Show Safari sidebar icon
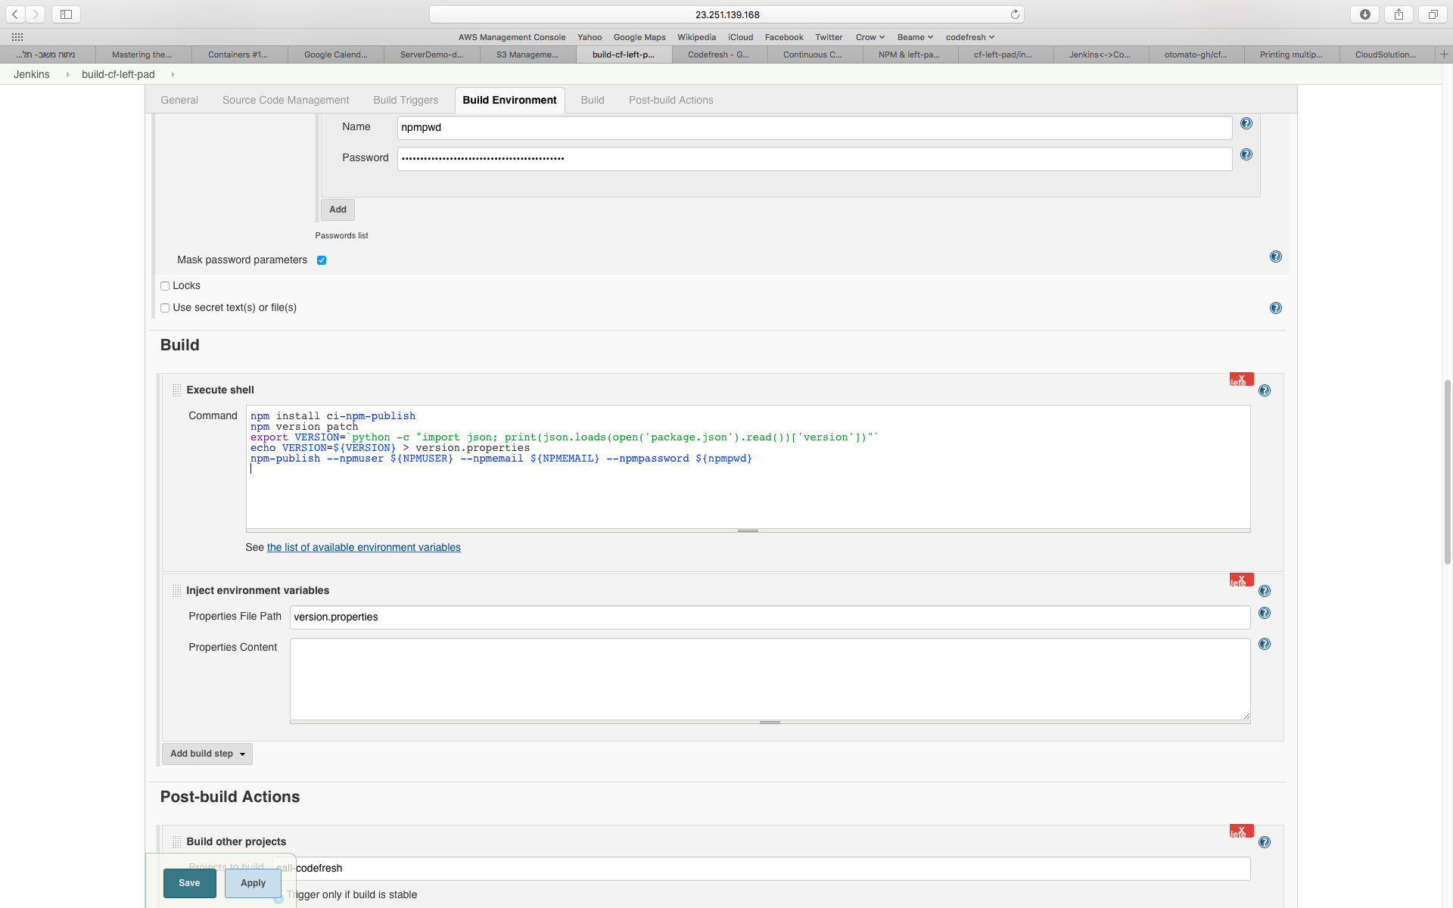Viewport: 1453px width, 908px height. (66, 14)
